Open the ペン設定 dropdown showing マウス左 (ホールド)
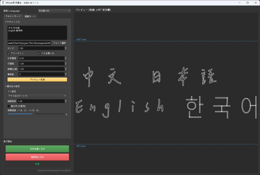 [x=37, y=96]
